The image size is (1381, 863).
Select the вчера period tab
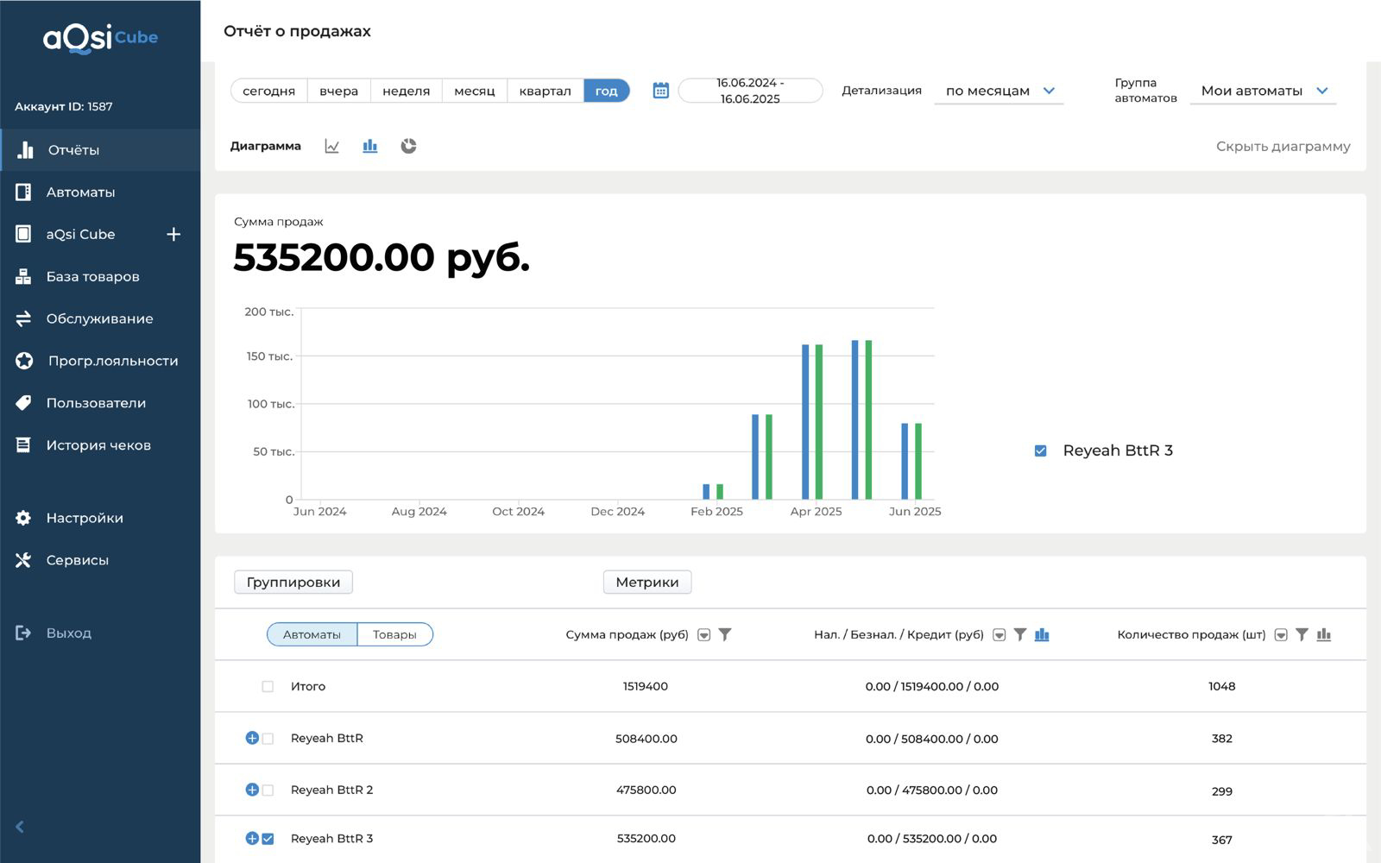point(338,91)
